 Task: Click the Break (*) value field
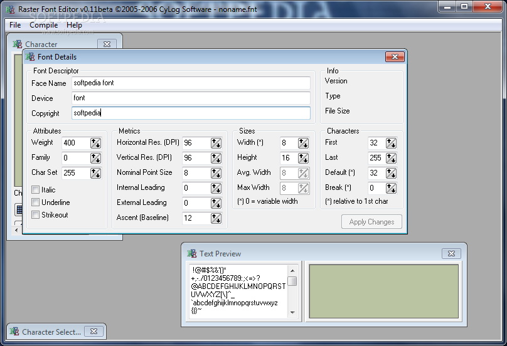376,188
